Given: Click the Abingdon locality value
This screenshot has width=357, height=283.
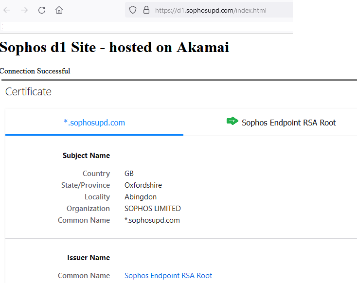Looking at the screenshot, I should 141,197.
